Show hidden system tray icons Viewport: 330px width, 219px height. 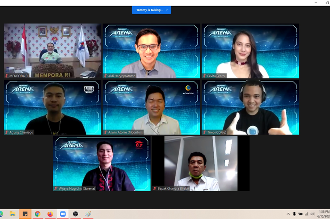click(x=288, y=214)
